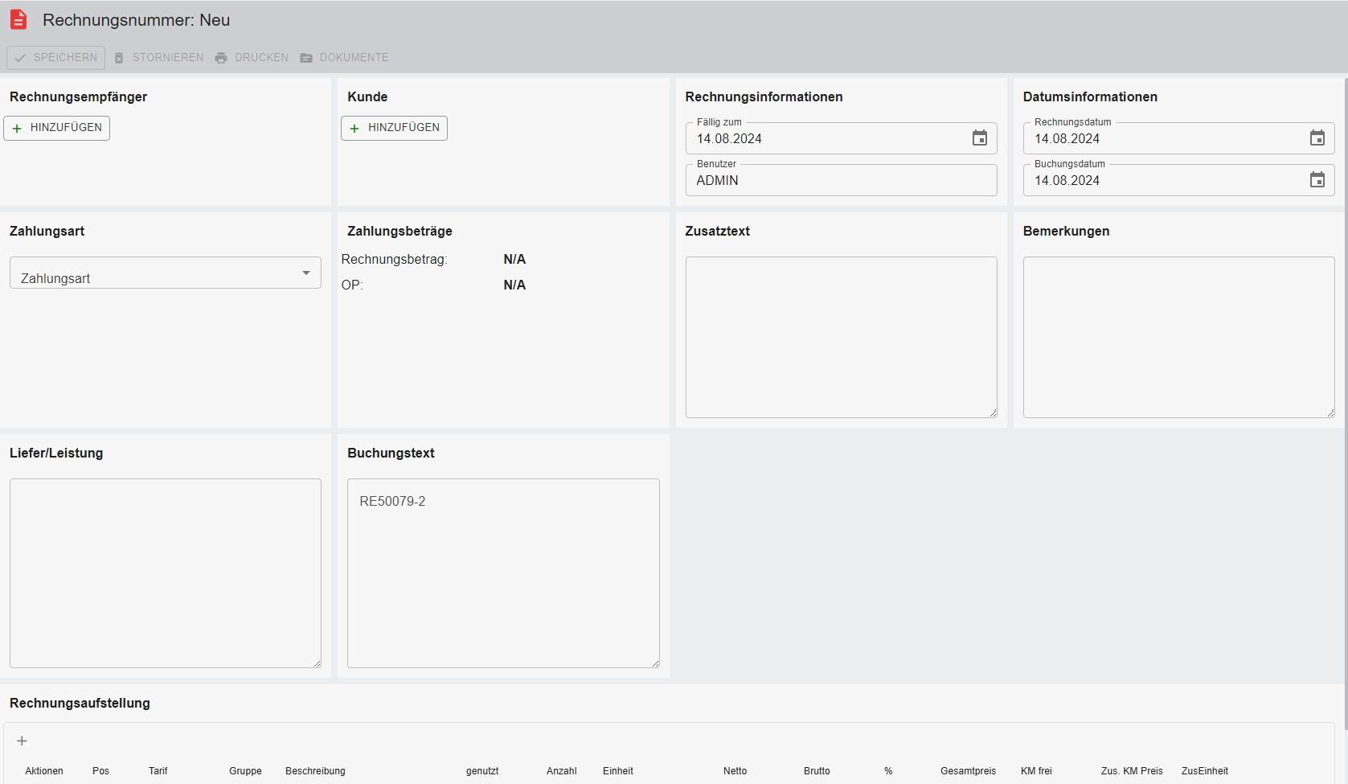Click the Beschreibung column header
Viewport: 1348px width, 784px height.
(315, 771)
